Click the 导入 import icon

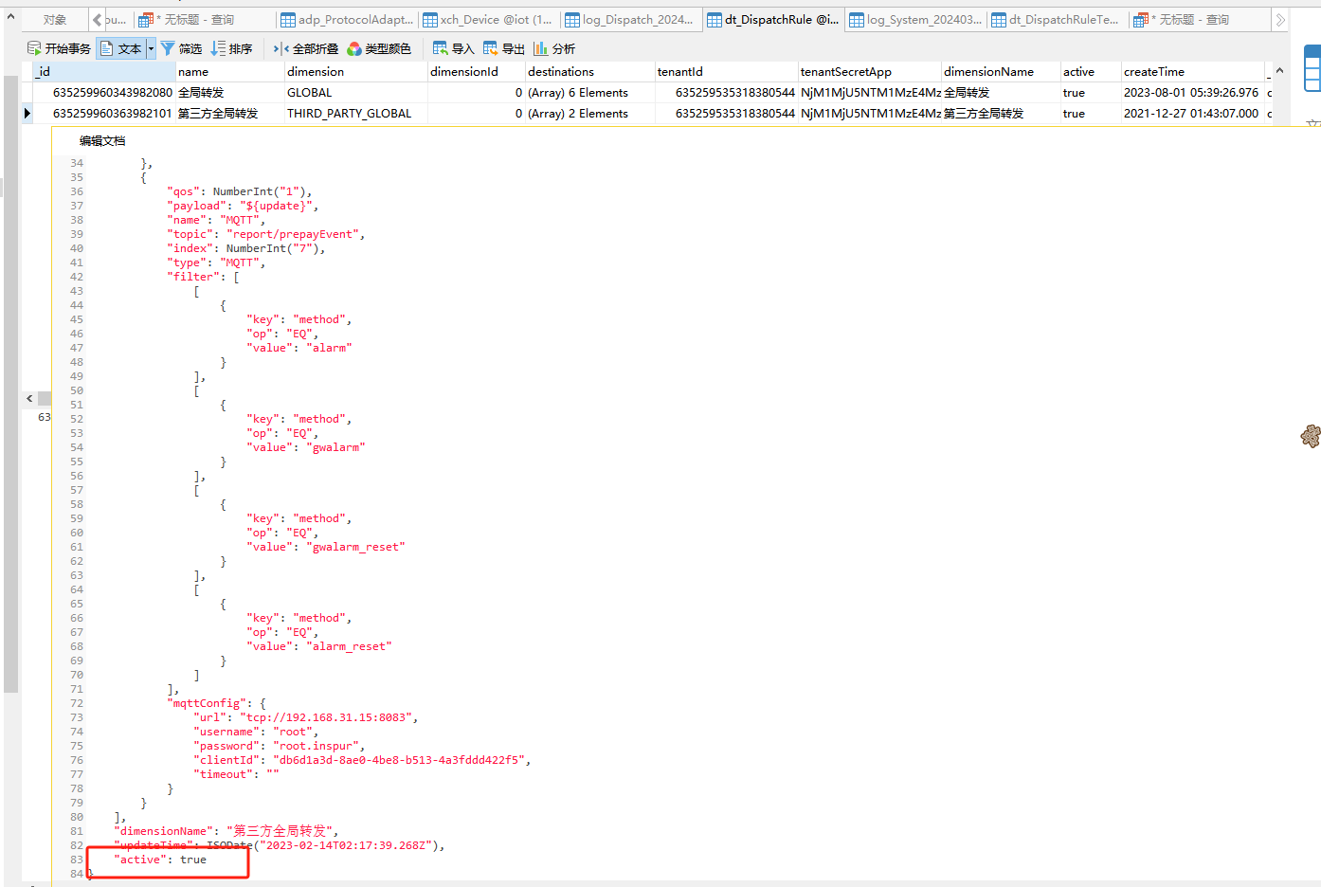pyautogui.click(x=441, y=48)
